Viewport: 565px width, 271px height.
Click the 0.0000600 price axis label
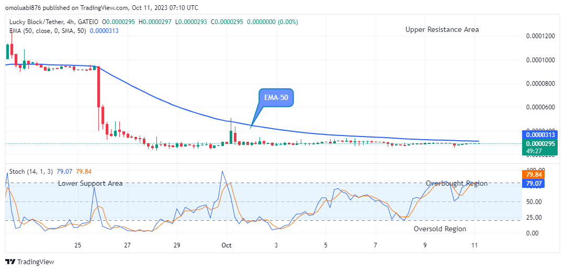click(x=540, y=108)
